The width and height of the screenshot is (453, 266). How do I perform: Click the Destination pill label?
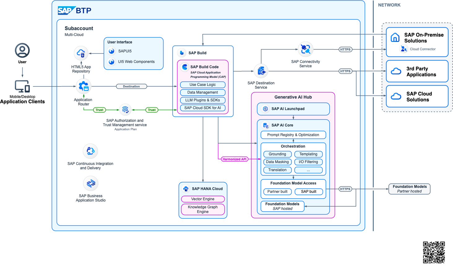click(x=131, y=86)
